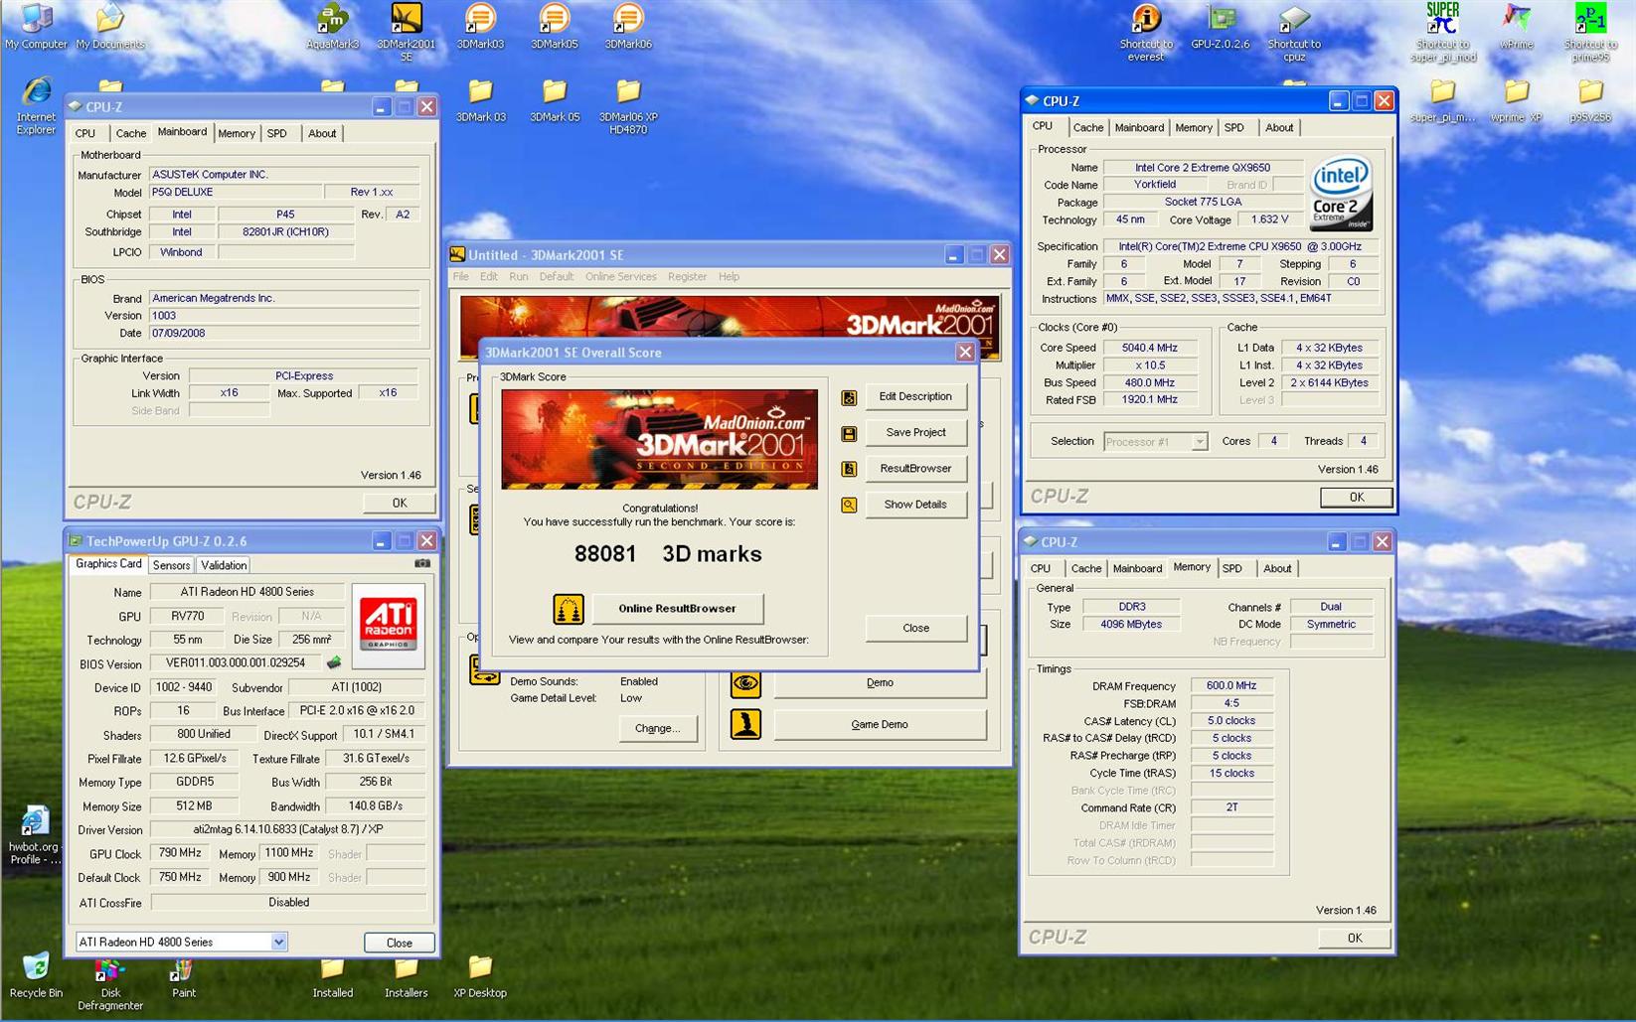The width and height of the screenshot is (1636, 1022).
Task: Open My Documents desktop icon
Action: coord(110,27)
